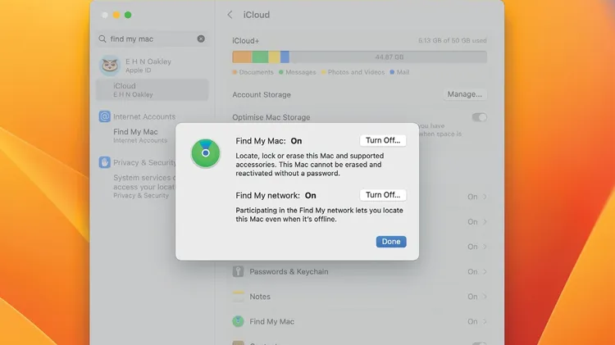The width and height of the screenshot is (615, 345).
Task: Expand the Notes row chevron
Action: coord(485,297)
